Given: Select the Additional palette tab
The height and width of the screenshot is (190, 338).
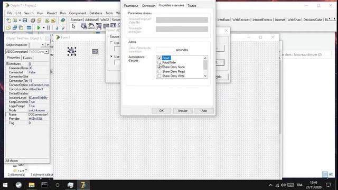Looking at the screenshot, I should (x=91, y=20).
